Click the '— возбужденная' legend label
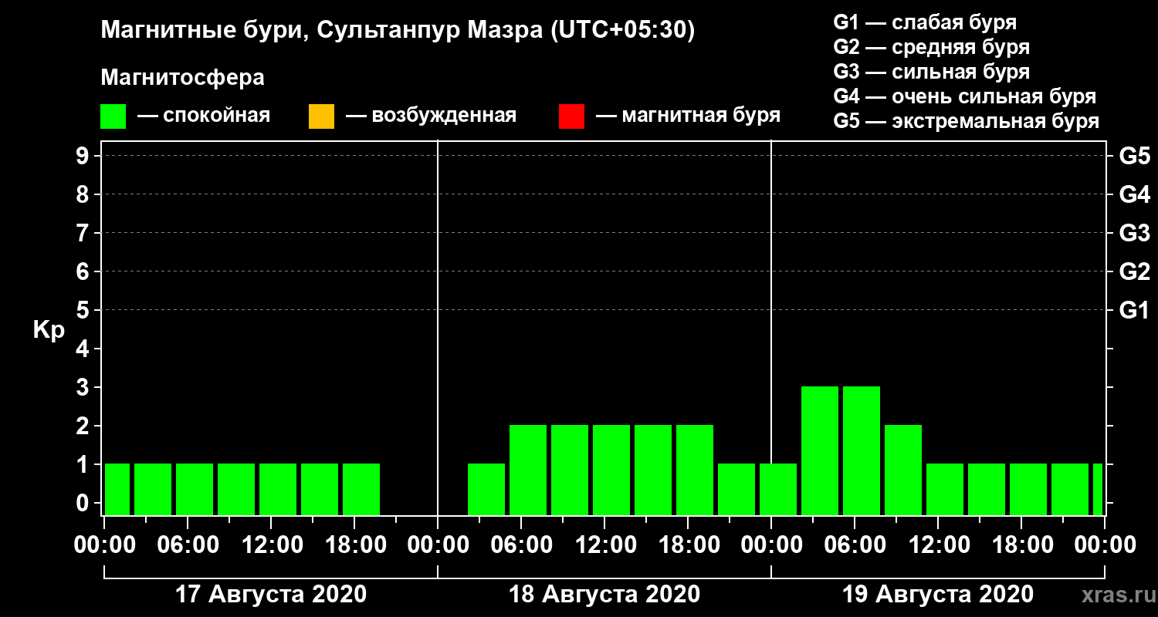The image size is (1158, 617). tap(431, 116)
